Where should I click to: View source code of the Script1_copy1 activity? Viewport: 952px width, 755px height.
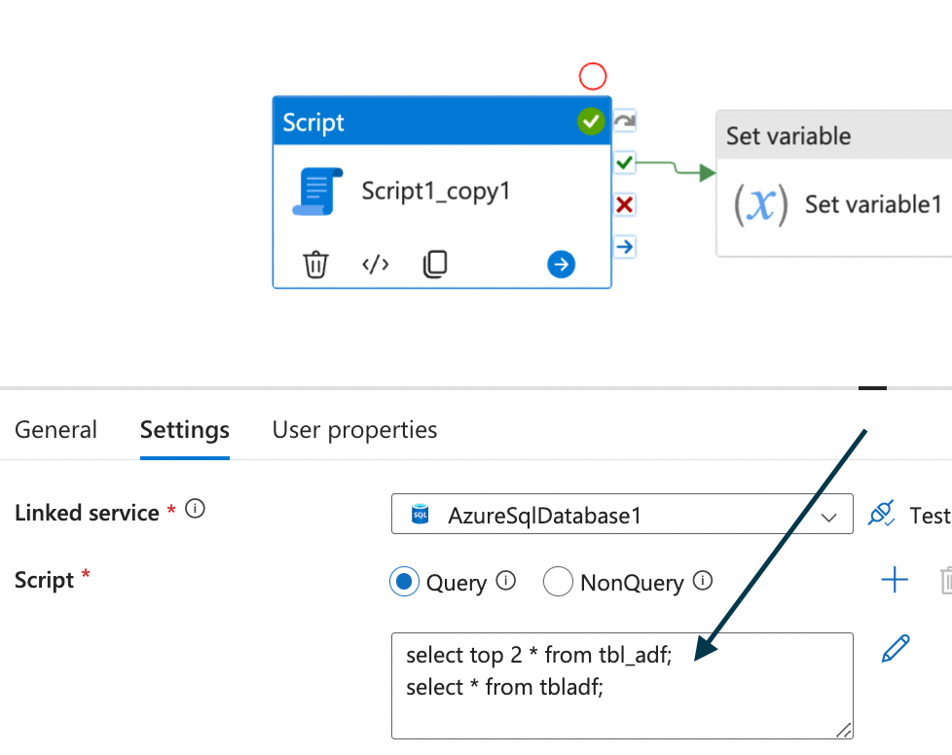pyautogui.click(x=375, y=265)
